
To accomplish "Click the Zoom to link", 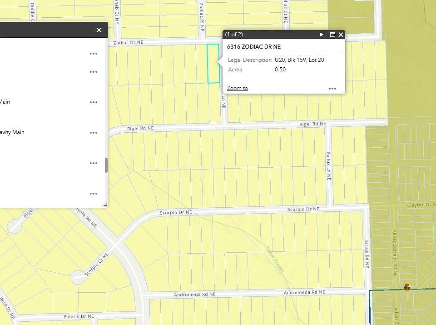I will pos(237,88).
